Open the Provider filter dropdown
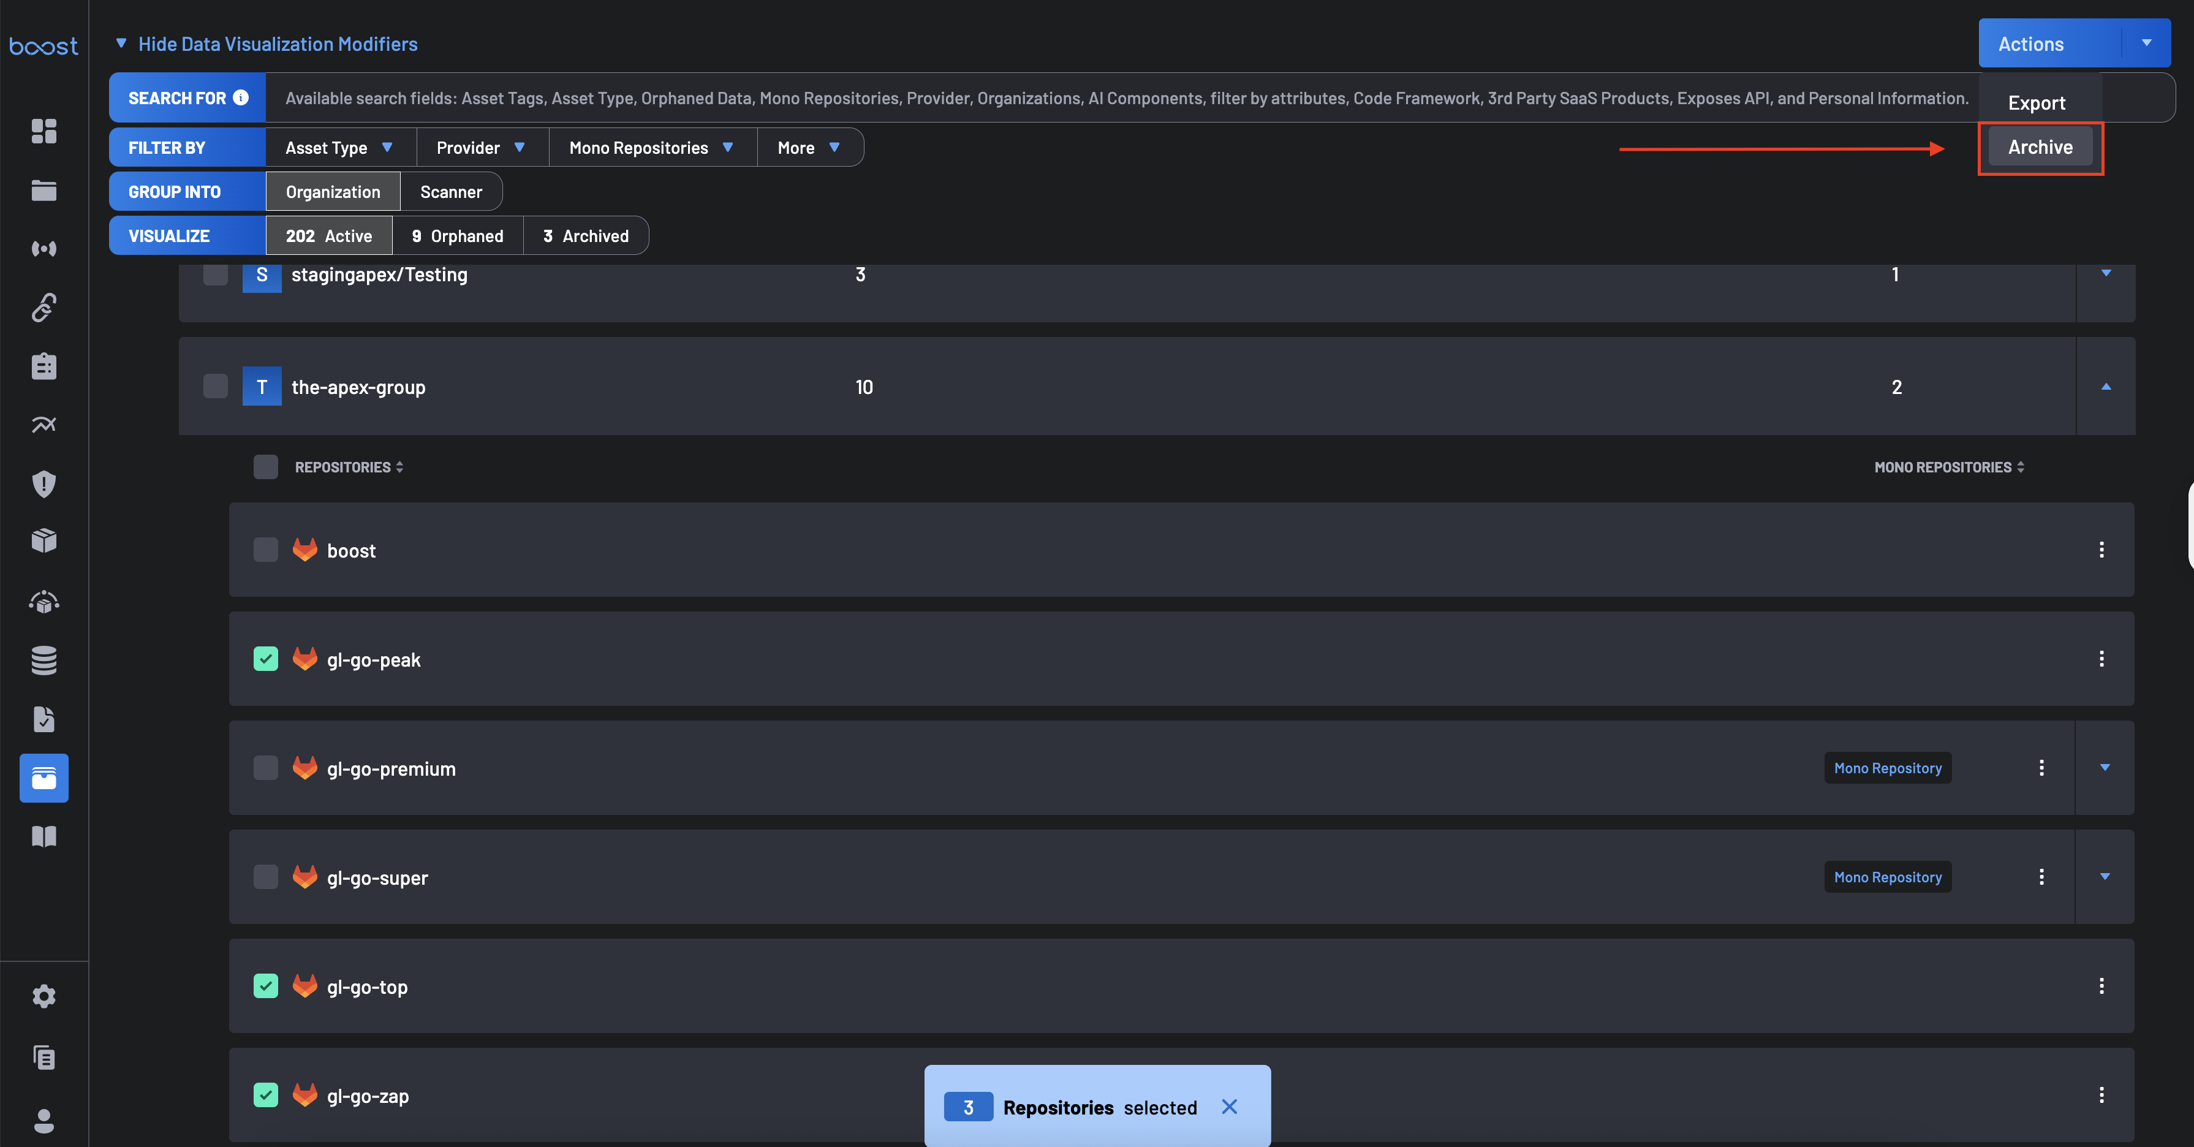Viewport: 2194px width, 1147px height. pos(482,147)
